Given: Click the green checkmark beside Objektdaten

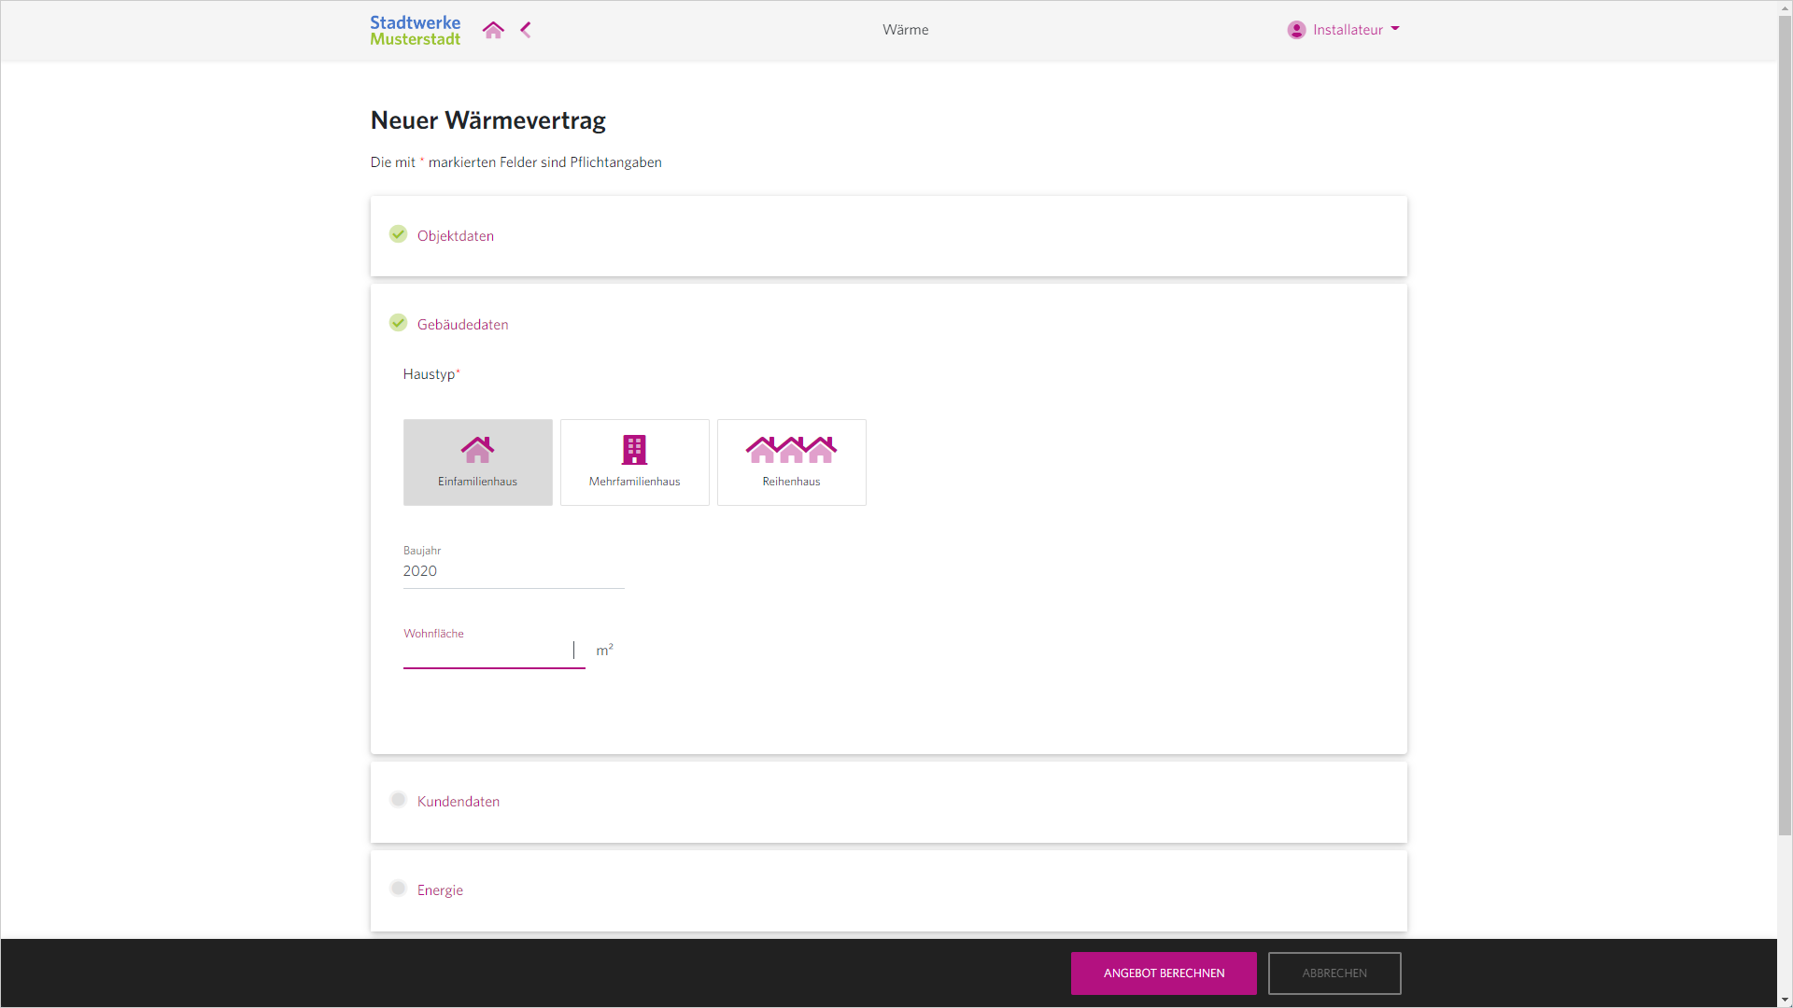Looking at the screenshot, I should (x=398, y=234).
